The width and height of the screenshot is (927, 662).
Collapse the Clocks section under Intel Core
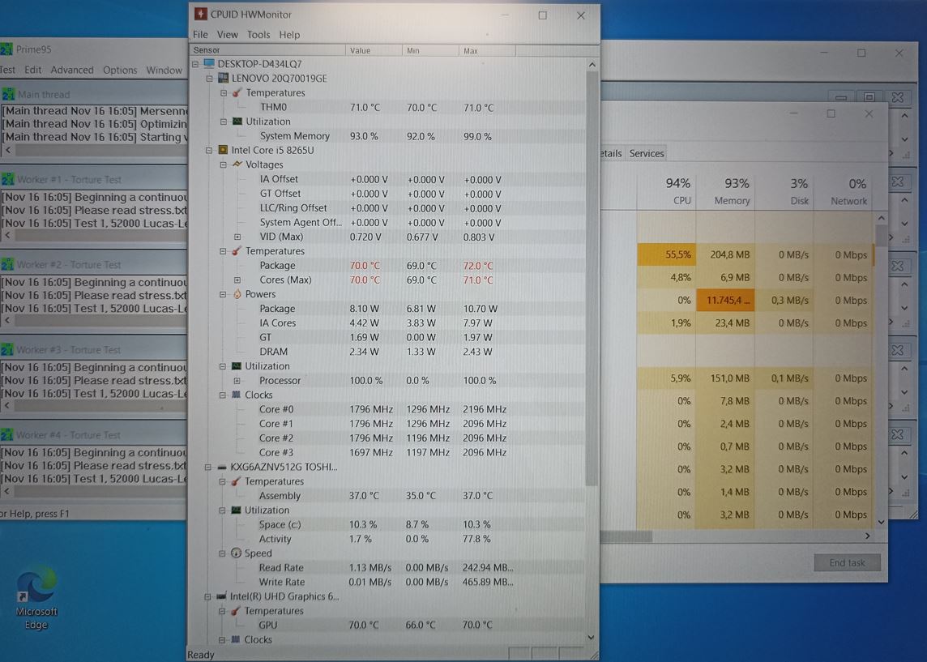click(223, 395)
